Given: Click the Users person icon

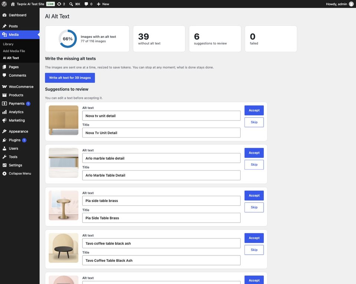Looking at the screenshot, I should point(4,148).
